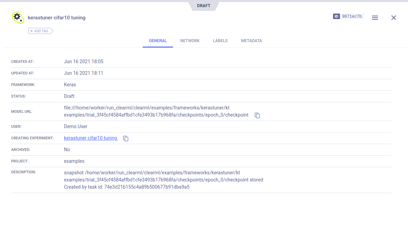This screenshot has width=408, height=244.
Task: Switch to the Network tab
Action: 190,41
